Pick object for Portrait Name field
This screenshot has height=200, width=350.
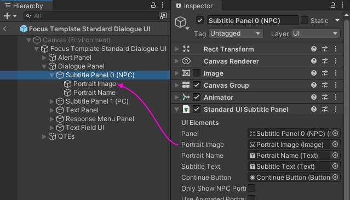(x=335, y=155)
